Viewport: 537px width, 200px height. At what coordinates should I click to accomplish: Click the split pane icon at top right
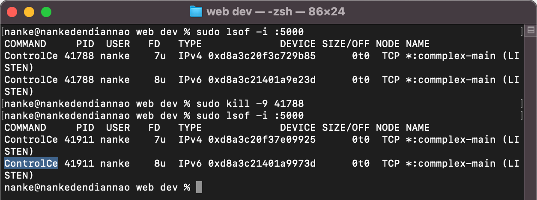coord(531,30)
